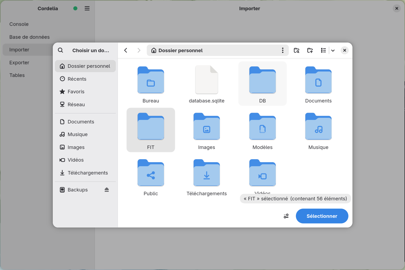This screenshot has width=405, height=270.
Task: Create a new folder with the toolbar icon
Action: coord(310,50)
